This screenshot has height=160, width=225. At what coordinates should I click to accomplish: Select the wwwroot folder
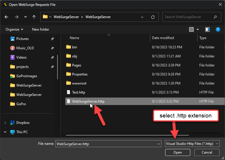point(79,83)
